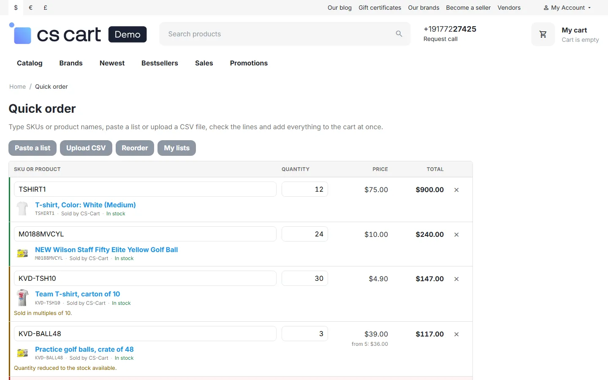Viewport: 608px width, 380px height.
Task: Open NEW Wilson Staff Fifty Elite product link
Action: pos(106,250)
